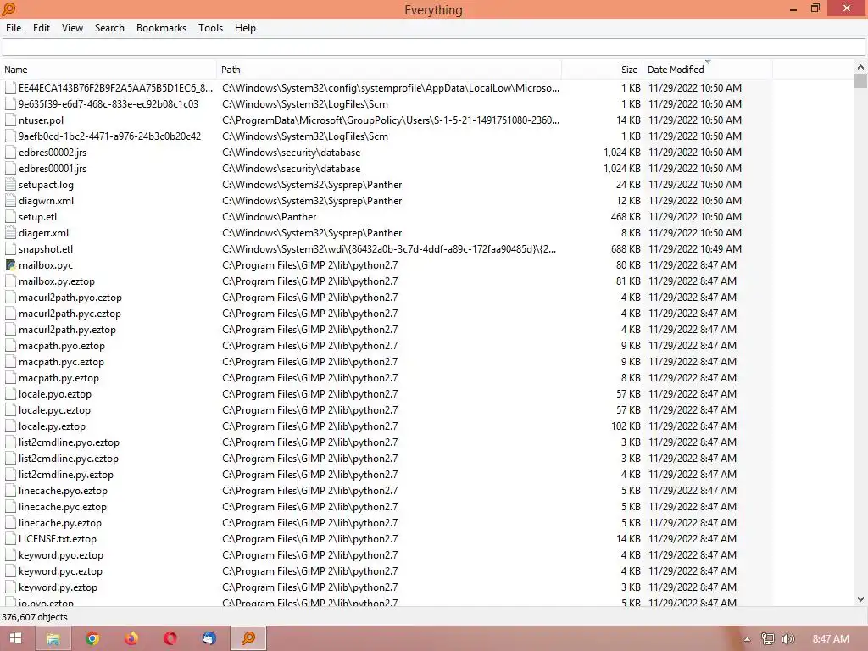Click the mailbox.pyc file icon
This screenshot has width=868, height=651.
click(x=10, y=265)
